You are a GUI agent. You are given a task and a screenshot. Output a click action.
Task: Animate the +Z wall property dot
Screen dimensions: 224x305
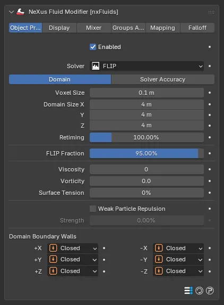click(x=104, y=271)
